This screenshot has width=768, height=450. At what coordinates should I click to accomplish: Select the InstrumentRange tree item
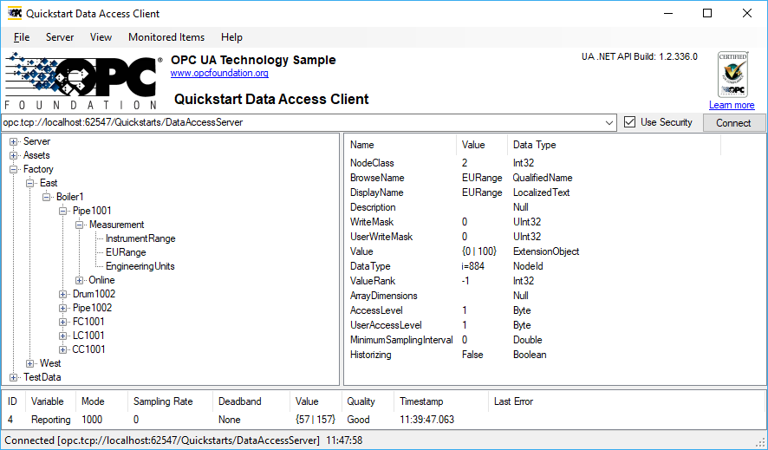click(x=140, y=238)
